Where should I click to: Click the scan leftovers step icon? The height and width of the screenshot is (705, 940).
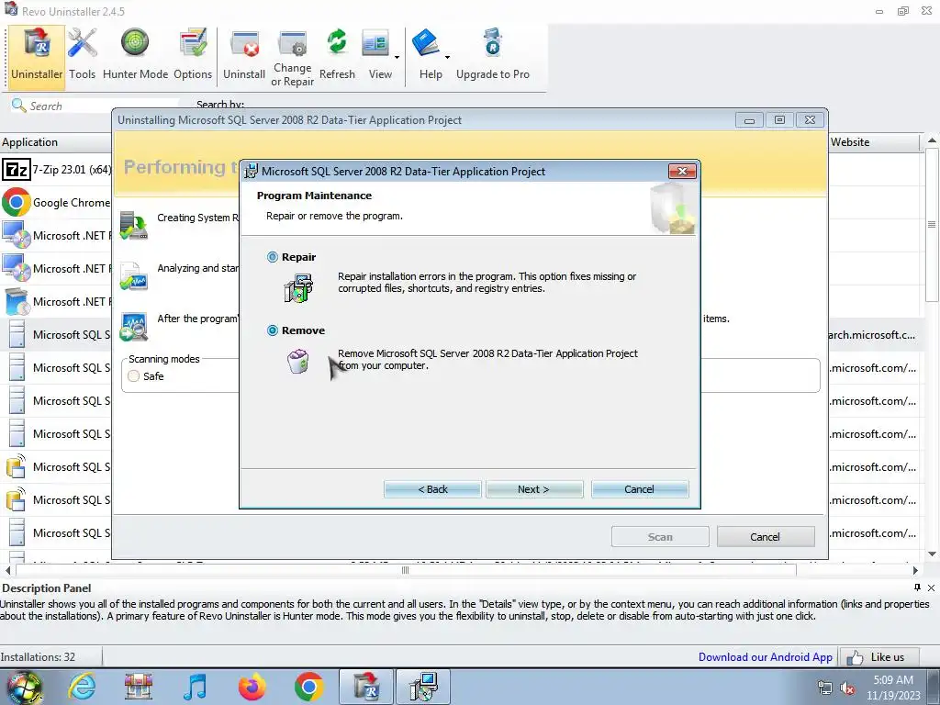134,327
